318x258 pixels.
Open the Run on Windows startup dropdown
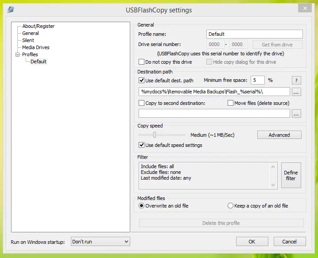click(x=101, y=242)
